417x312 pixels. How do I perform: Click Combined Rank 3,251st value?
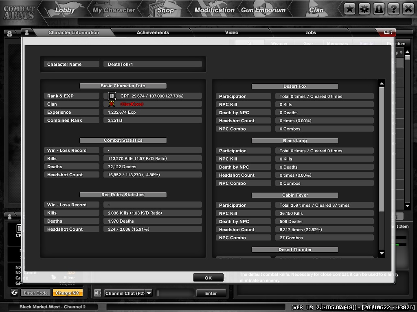115,120
